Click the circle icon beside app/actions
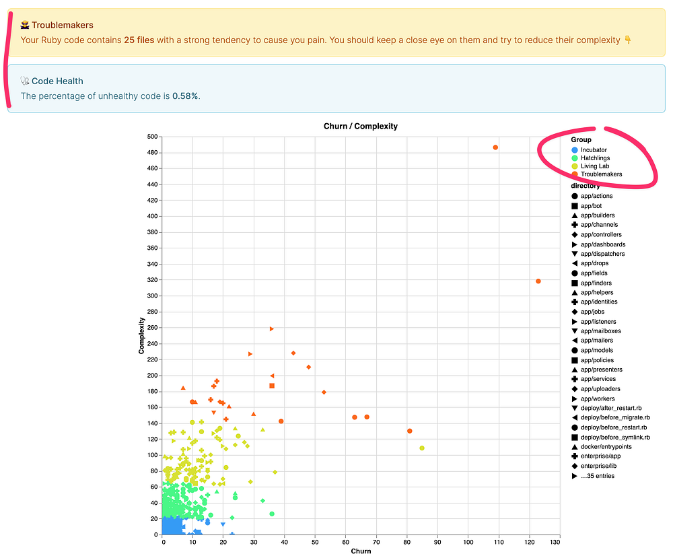This screenshot has height=554, width=673. [575, 196]
